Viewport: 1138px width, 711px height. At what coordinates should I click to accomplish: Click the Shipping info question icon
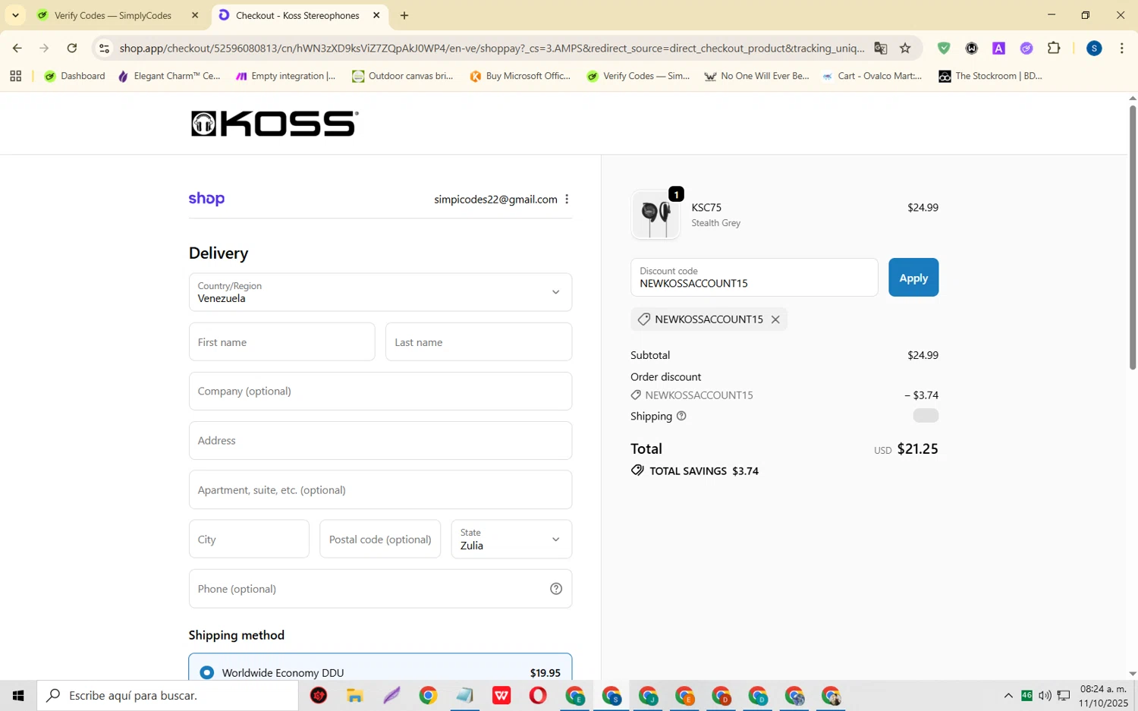pyautogui.click(x=681, y=416)
